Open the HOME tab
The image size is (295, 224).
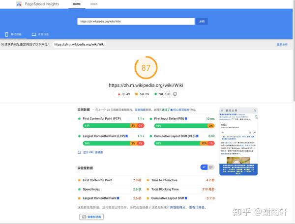click(x=77, y=4)
